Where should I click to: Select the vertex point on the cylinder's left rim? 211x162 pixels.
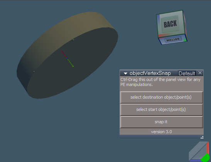(x=34, y=72)
